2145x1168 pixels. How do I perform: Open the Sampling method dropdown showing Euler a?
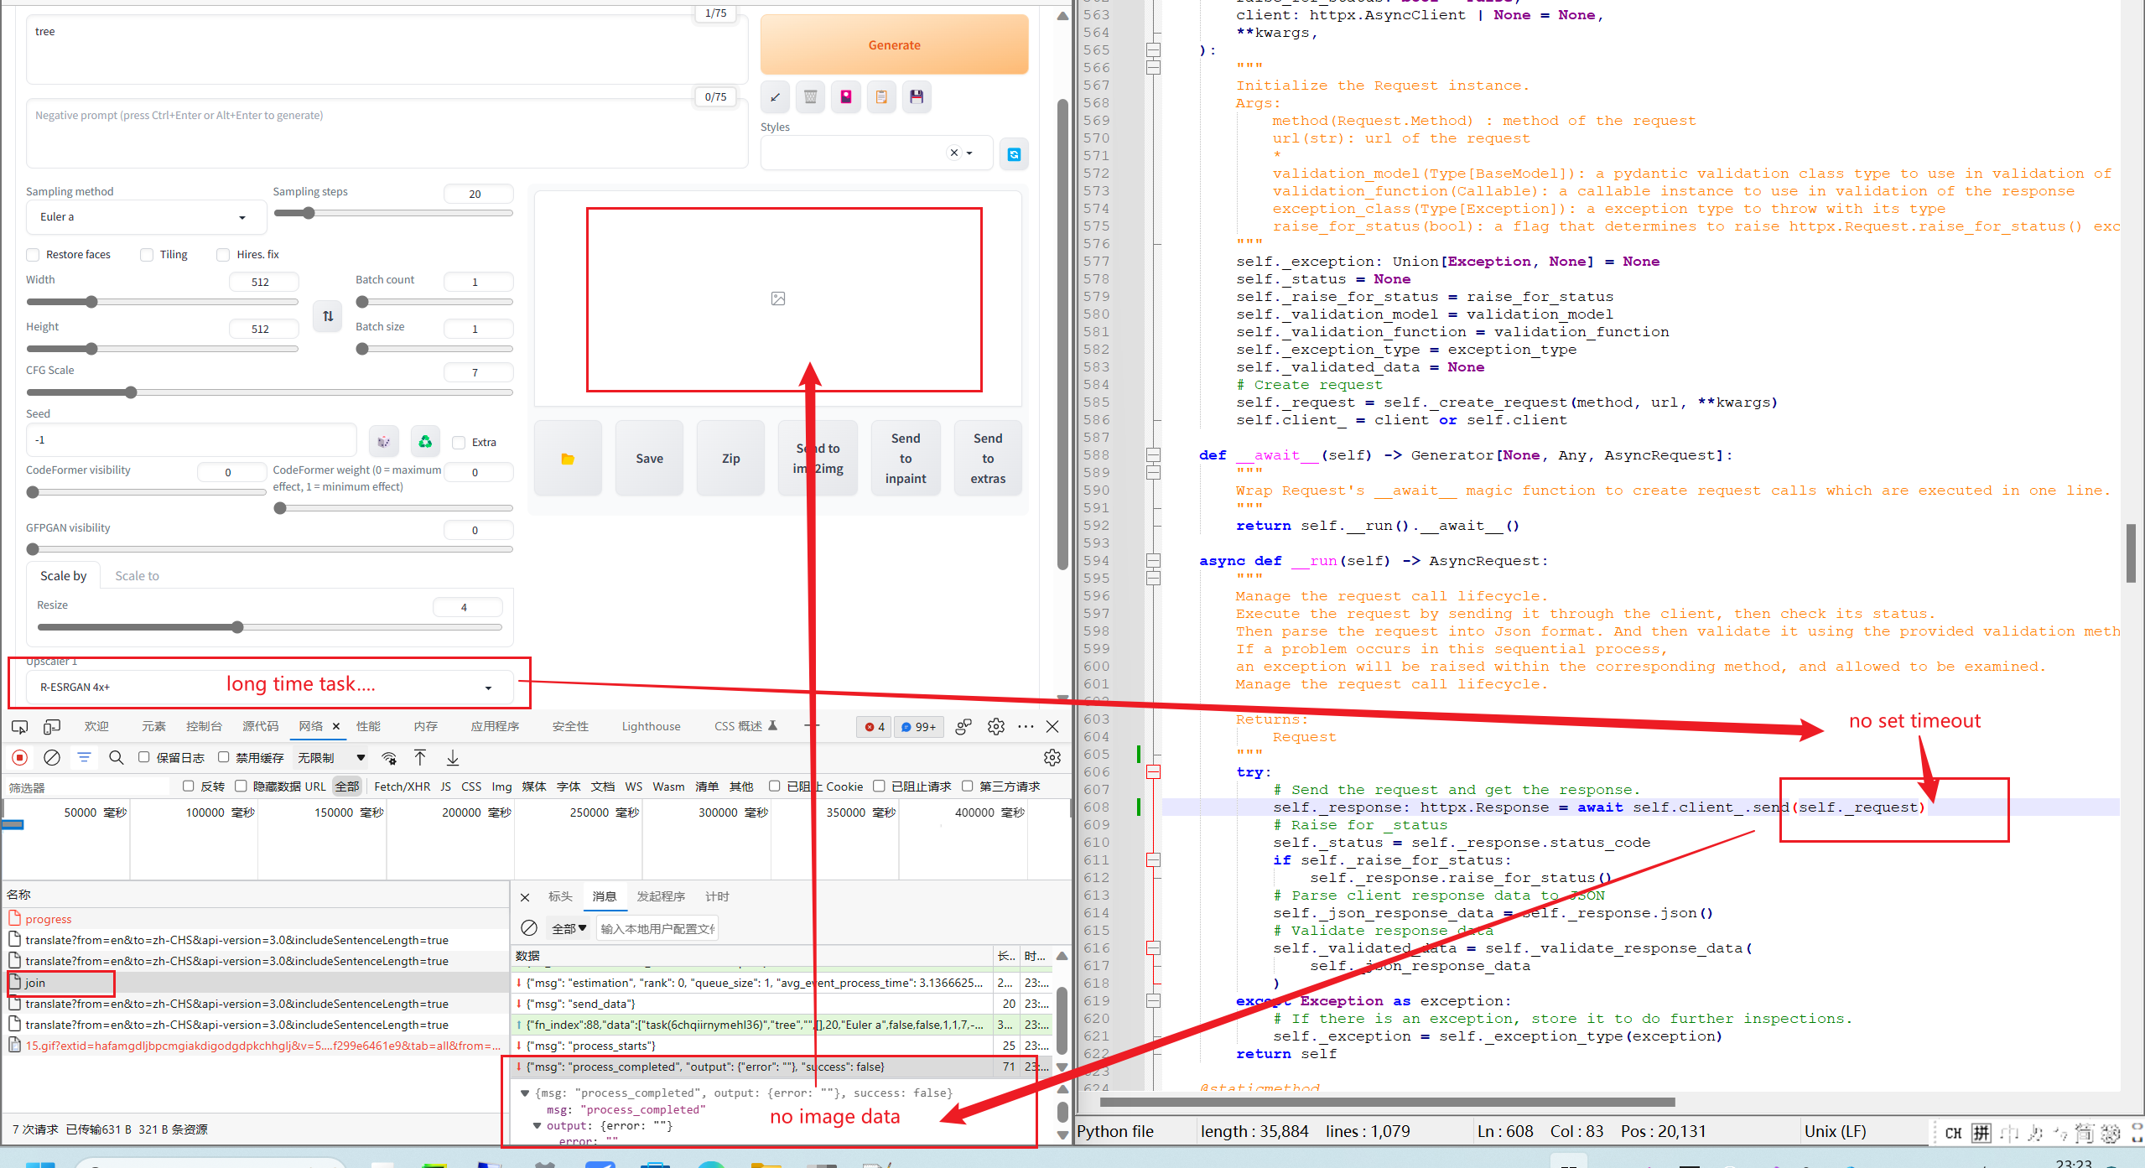pyautogui.click(x=145, y=216)
